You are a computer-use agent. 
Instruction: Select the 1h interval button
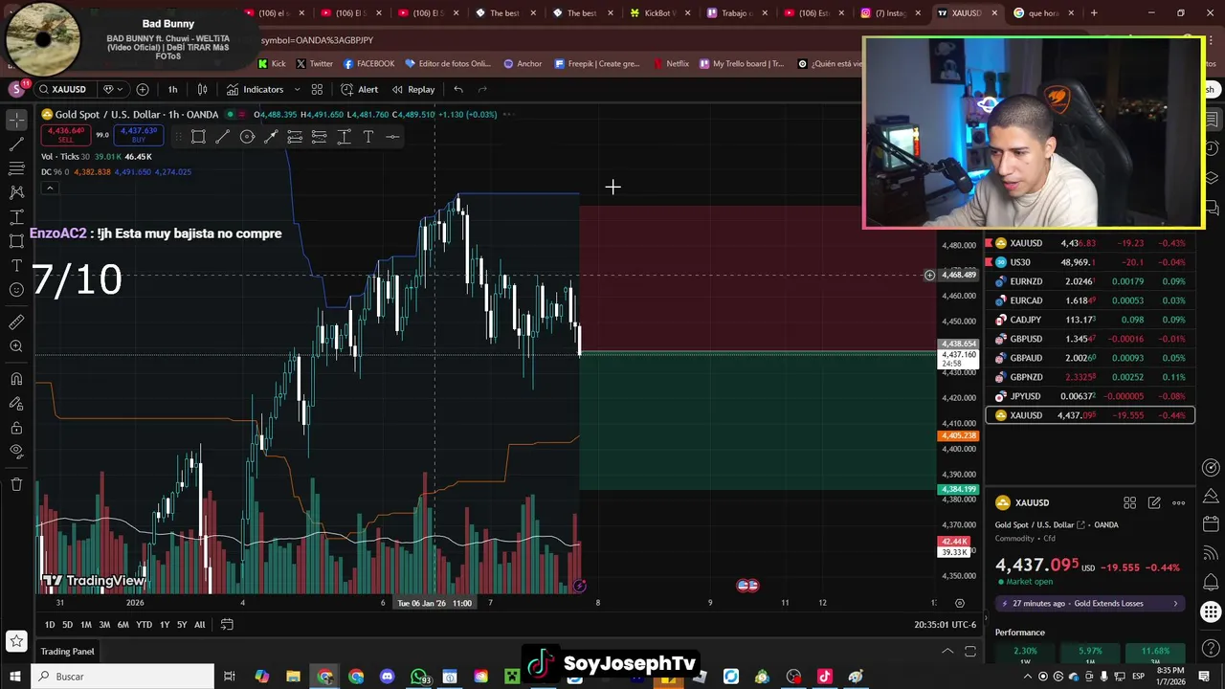pyautogui.click(x=172, y=89)
